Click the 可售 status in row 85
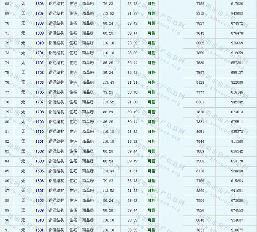 point(151,171)
